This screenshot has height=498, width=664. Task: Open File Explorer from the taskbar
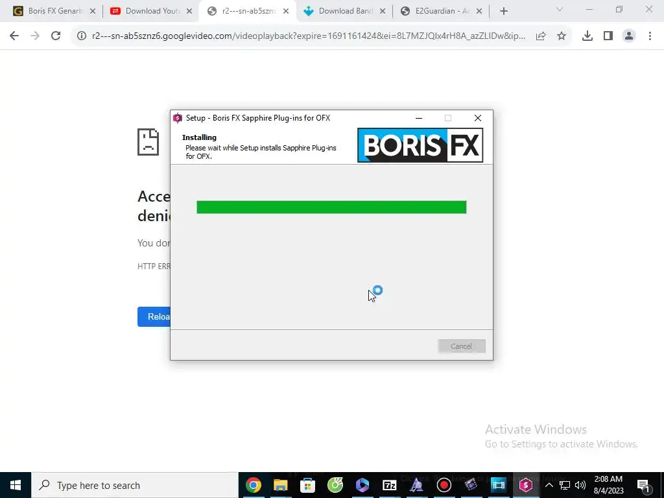coord(280,485)
